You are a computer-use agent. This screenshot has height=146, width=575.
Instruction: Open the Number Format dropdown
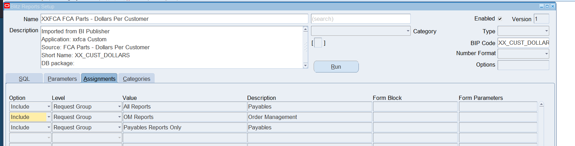[546, 54]
